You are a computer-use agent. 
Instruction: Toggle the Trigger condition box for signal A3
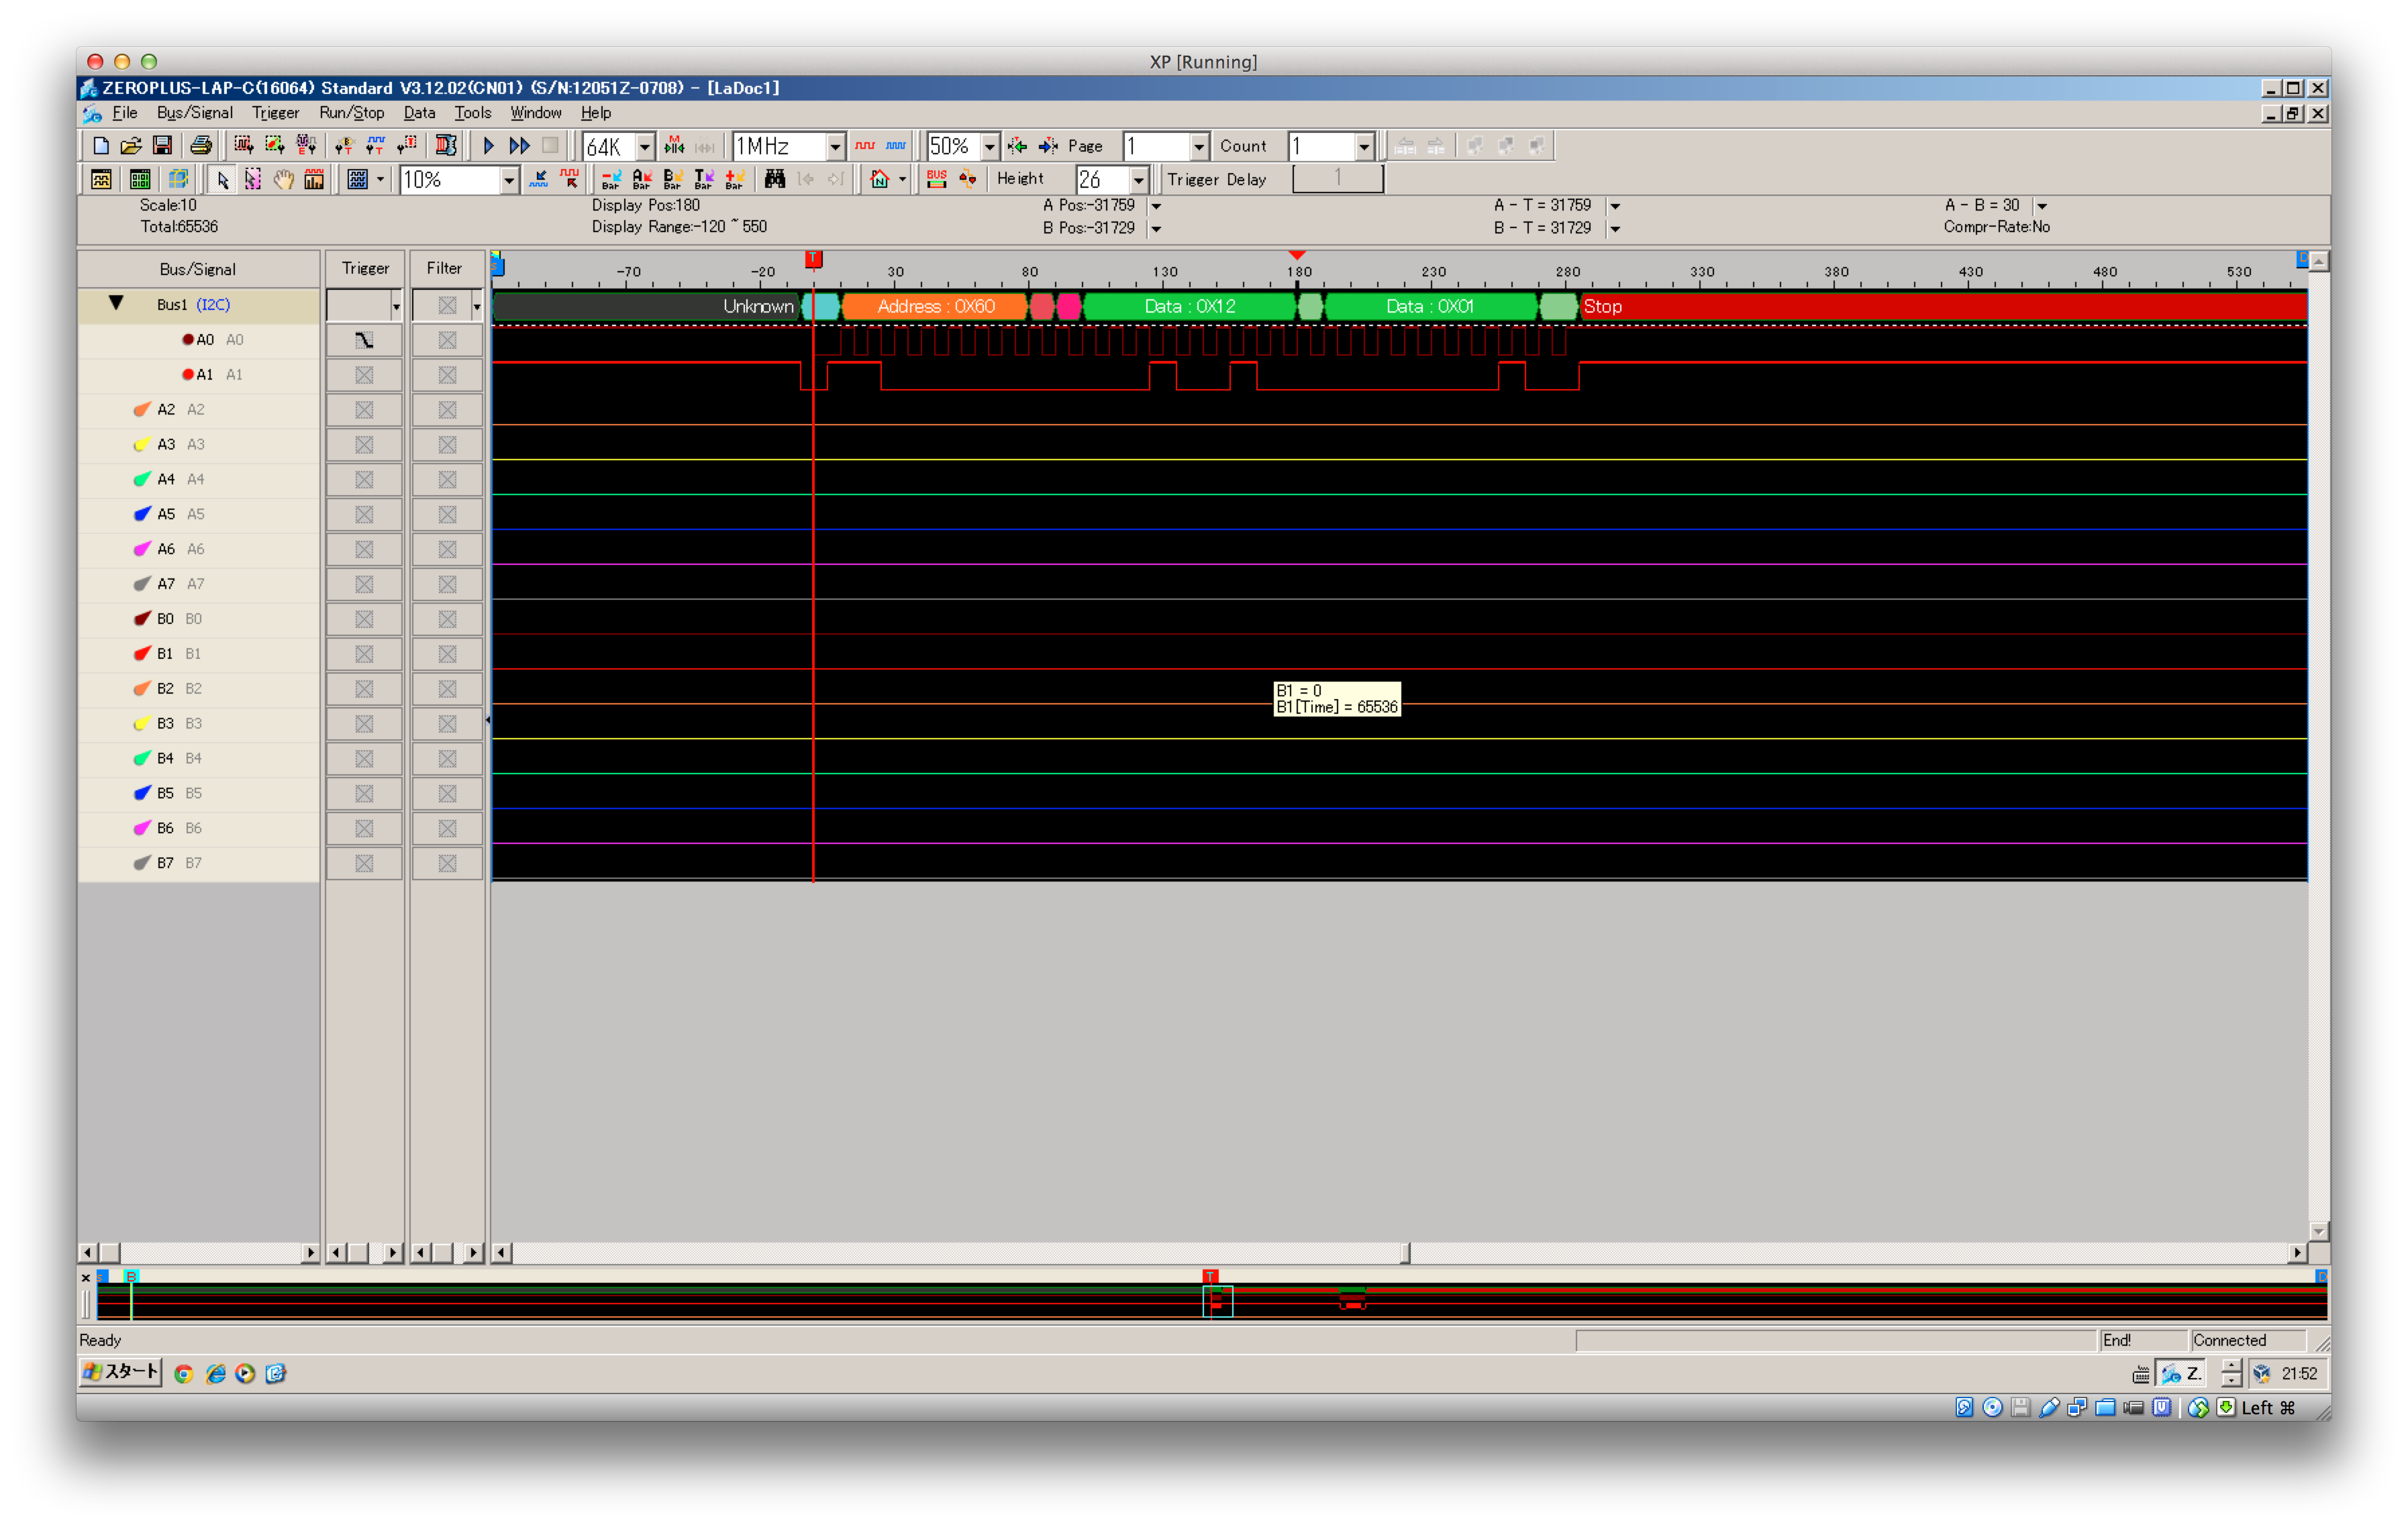click(x=364, y=445)
